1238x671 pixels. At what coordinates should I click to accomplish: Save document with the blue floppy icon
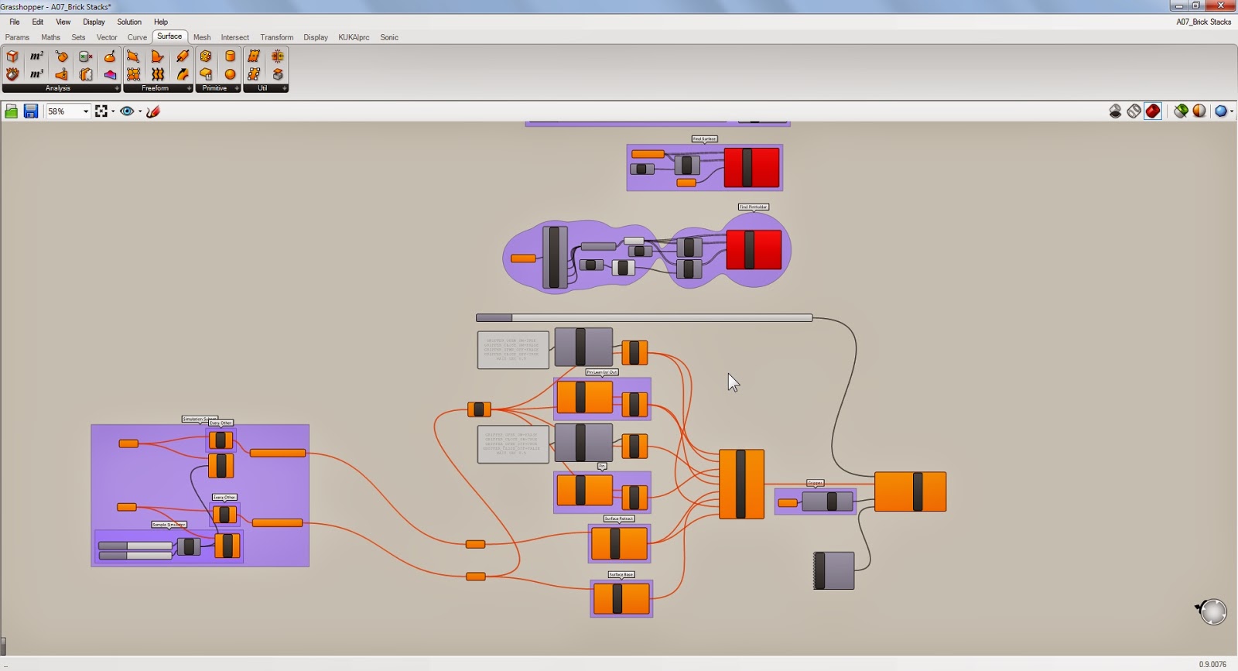(x=31, y=111)
